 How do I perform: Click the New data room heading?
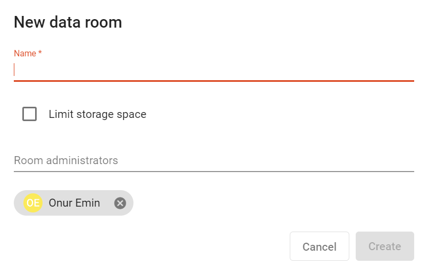point(68,22)
